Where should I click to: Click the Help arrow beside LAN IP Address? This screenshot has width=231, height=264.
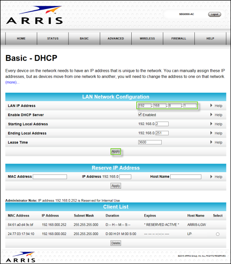[211, 106]
